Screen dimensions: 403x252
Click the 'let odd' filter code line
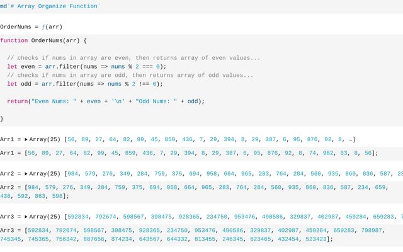pos(84,84)
